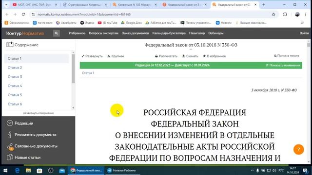Screen dimensions: 312x175
Task: Open Избранное in top menu
Action: coord(77,33)
